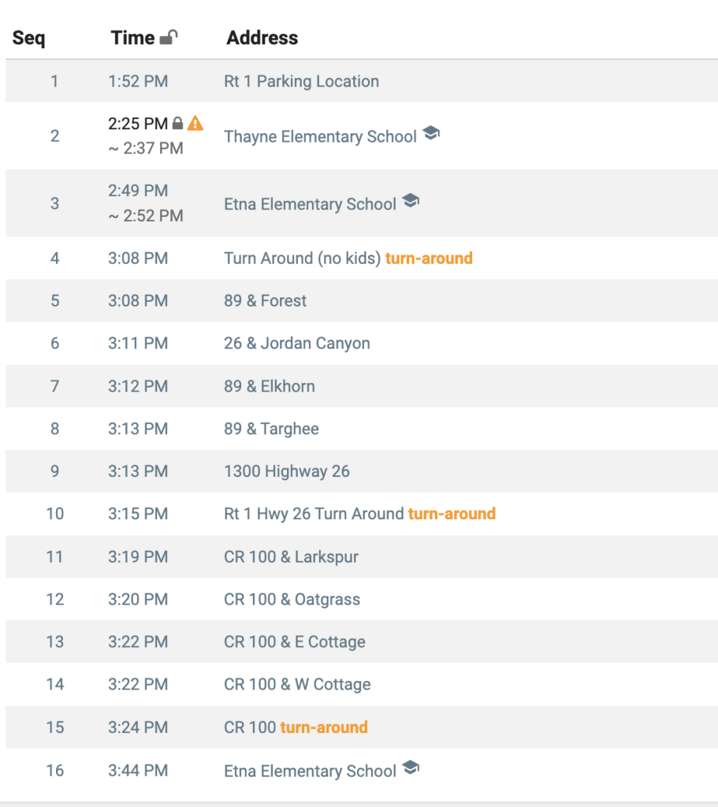Screen dimensions: 718x807
Task: Click orange turn-around tag on stop 4
Action: pyautogui.click(x=429, y=258)
